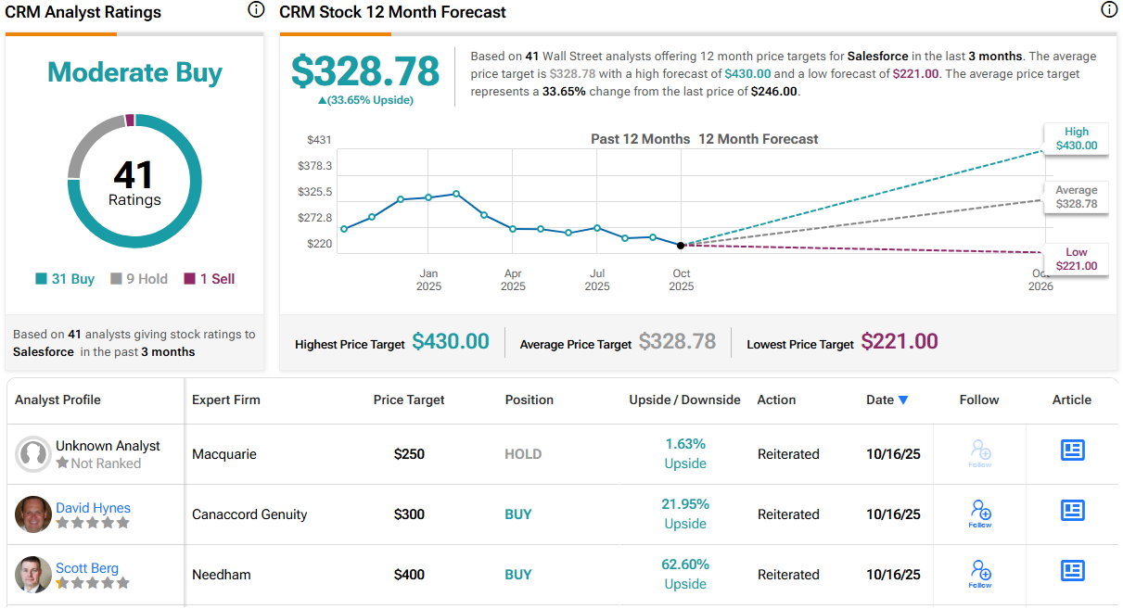Follow analyst Scott Berg
This screenshot has height=609, width=1123.
pyautogui.click(x=980, y=572)
